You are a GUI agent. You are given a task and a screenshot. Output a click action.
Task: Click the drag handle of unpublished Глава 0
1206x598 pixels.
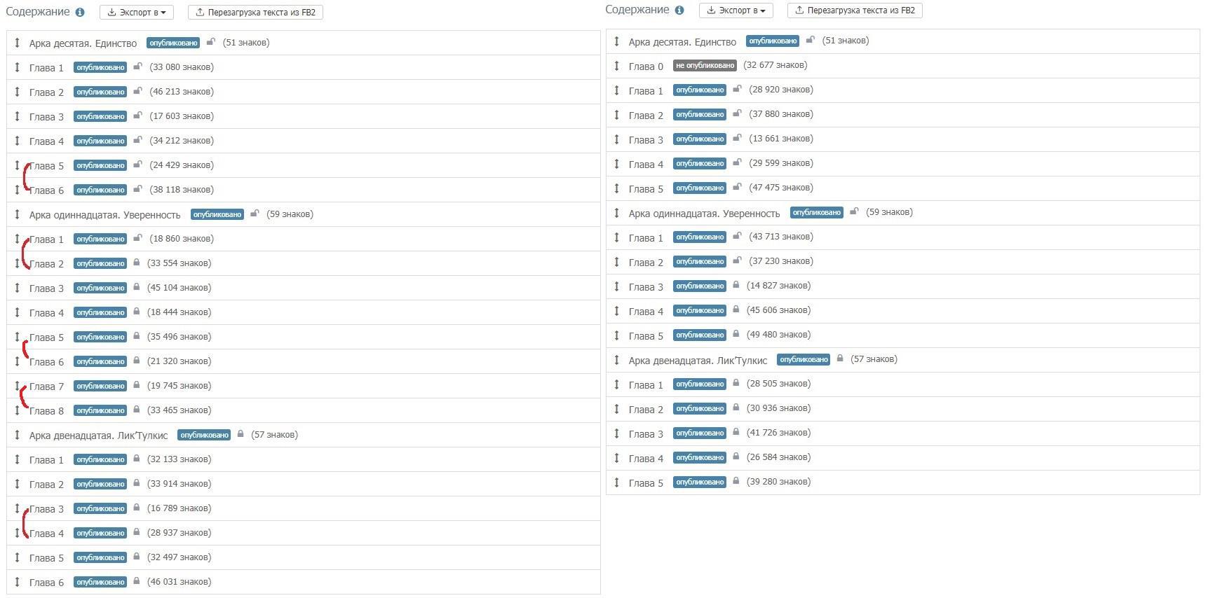(617, 65)
